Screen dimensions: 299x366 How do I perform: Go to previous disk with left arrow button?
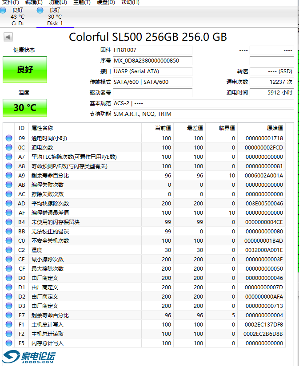tap(8, 37)
